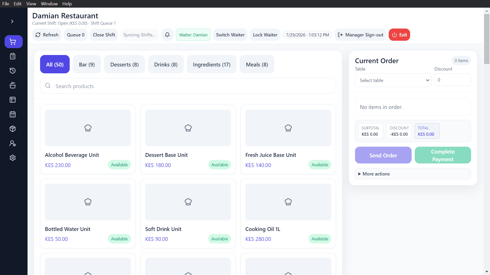Open the Select table dropdown
The height and width of the screenshot is (275, 490).
393,80
